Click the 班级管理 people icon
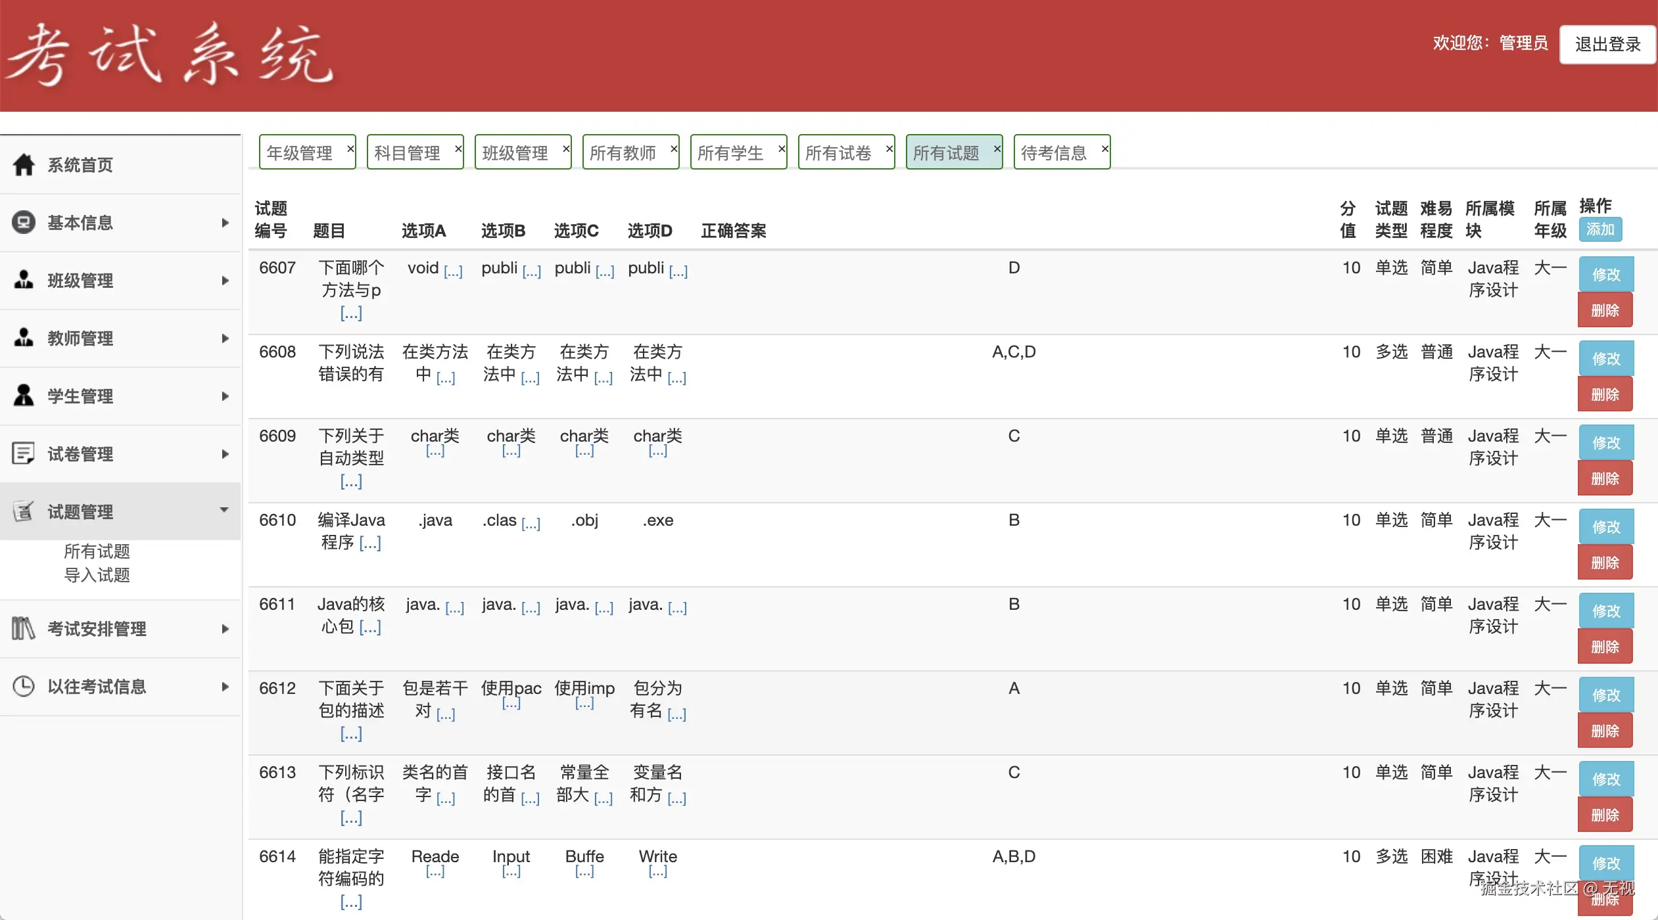 click(x=24, y=280)
